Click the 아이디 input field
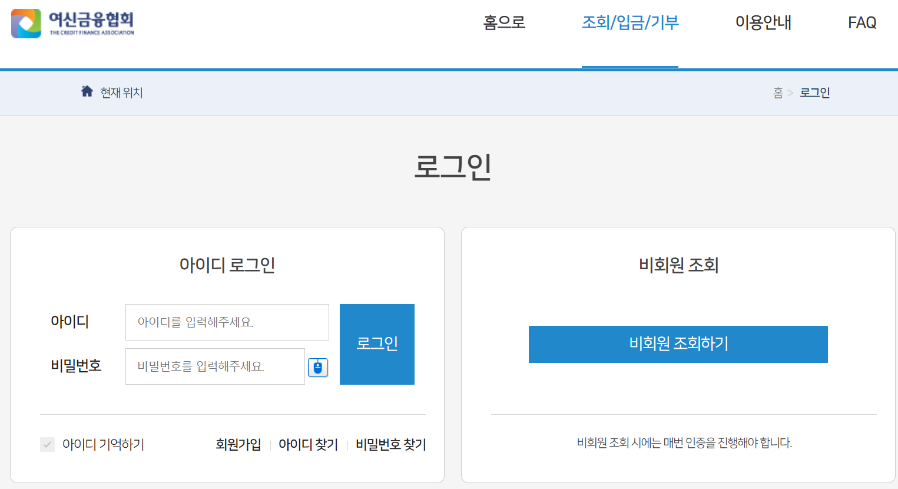Image resolution: width=898 pixels, height=489 pixels. pyautogui.click(x=227, y=322)
